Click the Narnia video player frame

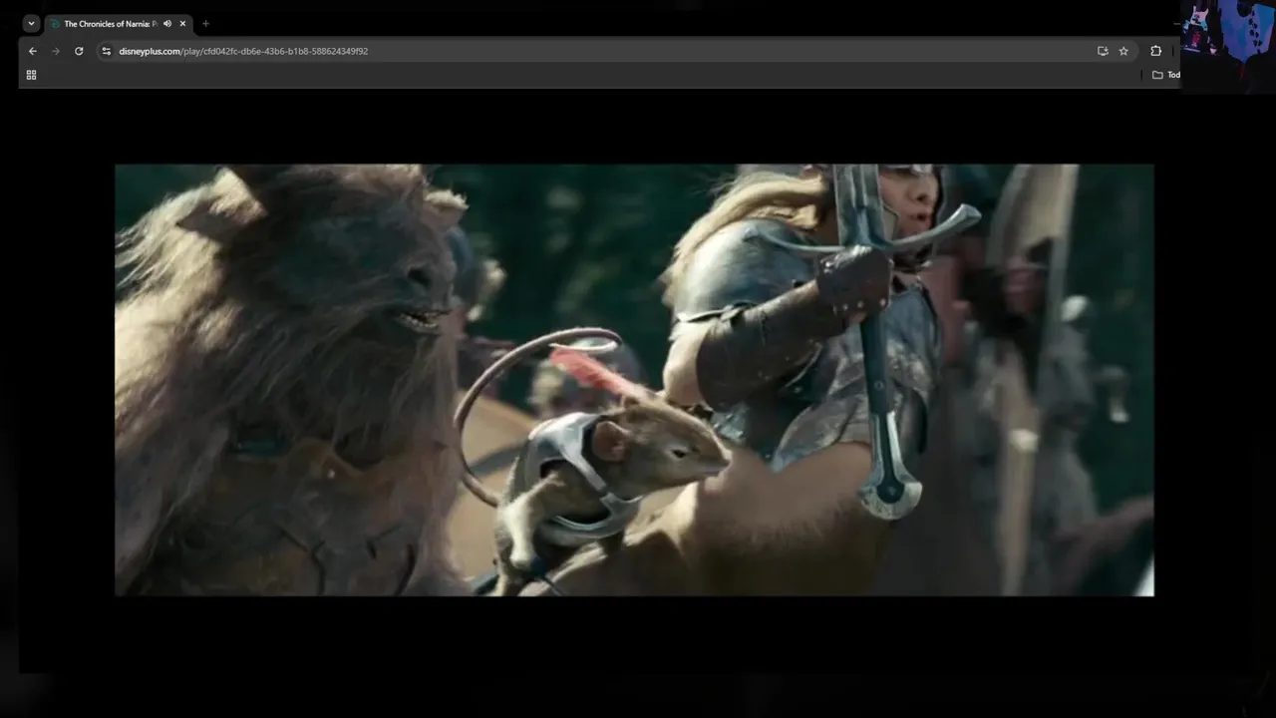click(634, 380)
